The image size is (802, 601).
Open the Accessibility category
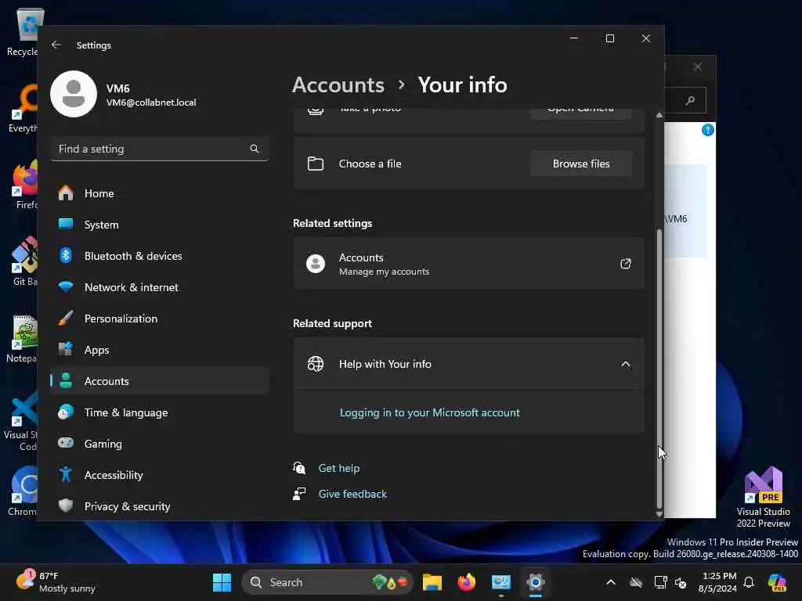point(160,475)
